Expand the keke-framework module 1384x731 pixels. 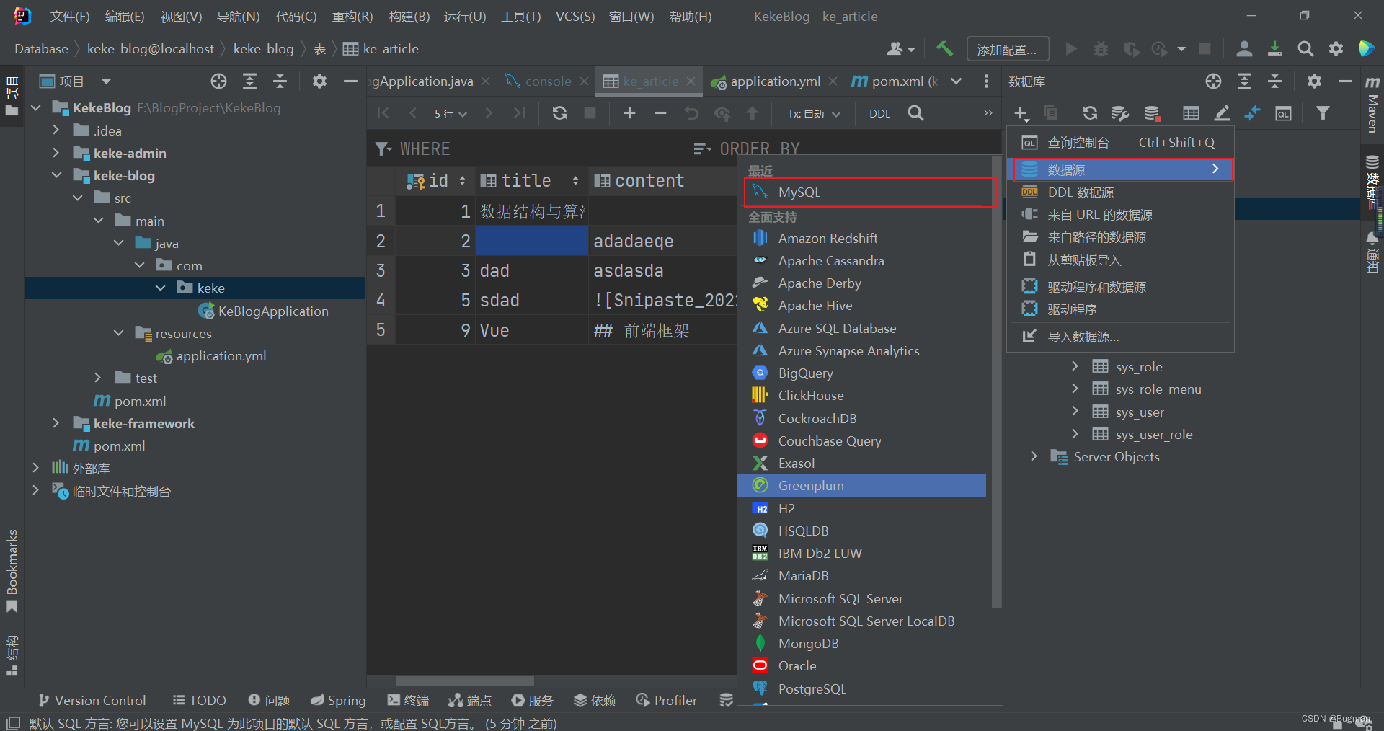pos(56,423)
